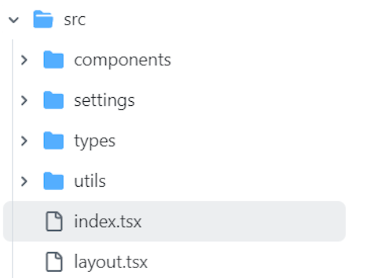Click the types folder icon
The height and width of the screenshot is (278, 372).
coord(53,141)
